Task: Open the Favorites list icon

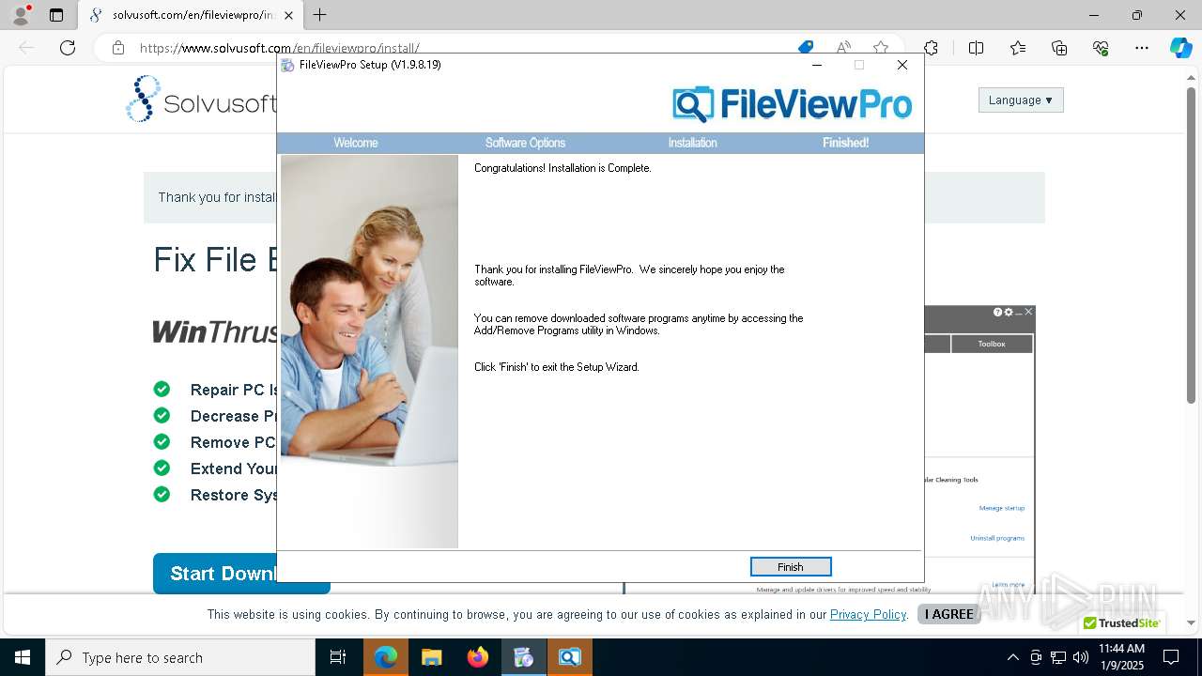Action: [x=1018, y=48]
